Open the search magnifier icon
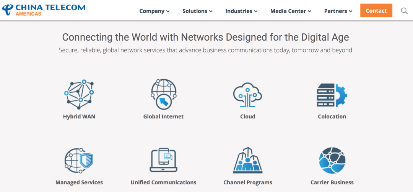This screenshot has width=413, height=192. tap(404, 11)
